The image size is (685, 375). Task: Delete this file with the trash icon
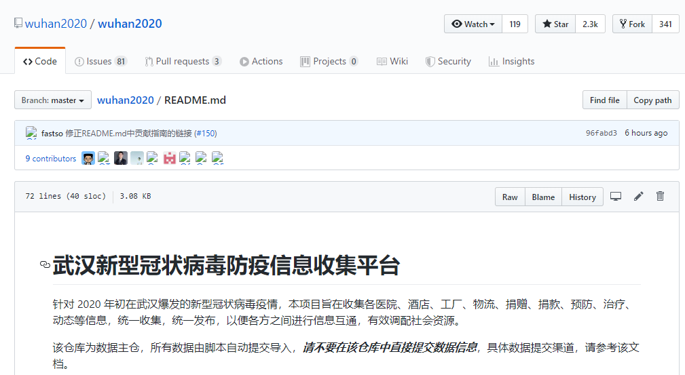click(x=660, y=196)
